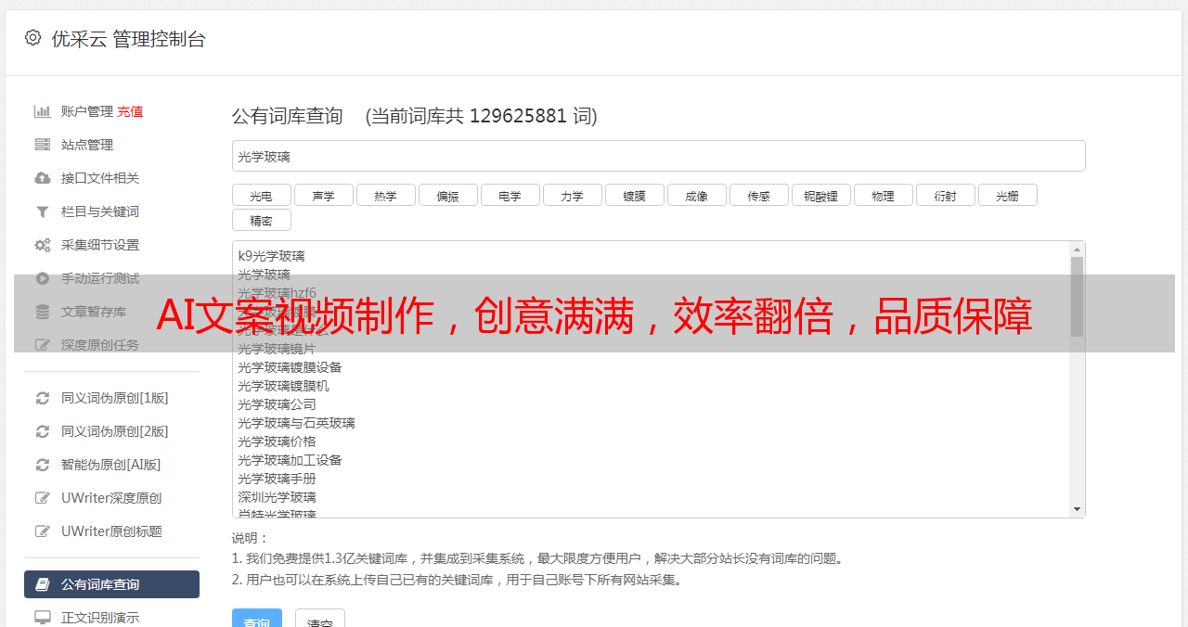Select the 光栅 tag button

pyautogui.click(x=1007, y=195)
